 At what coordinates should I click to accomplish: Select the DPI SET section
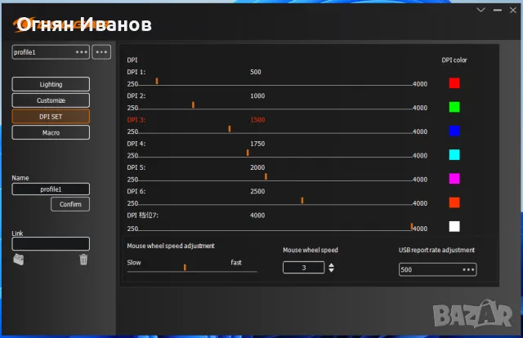[x=51, y=117]
